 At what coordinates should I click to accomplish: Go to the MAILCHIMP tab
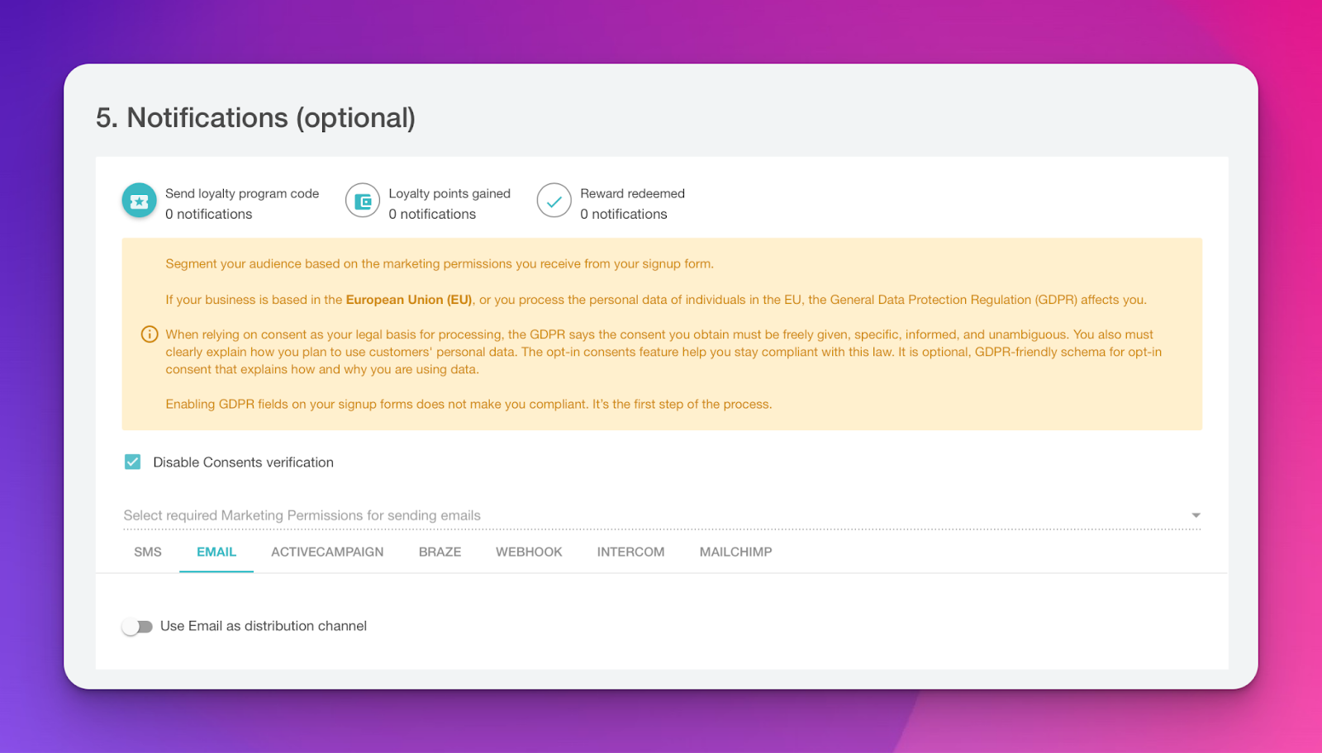[735, 552]
